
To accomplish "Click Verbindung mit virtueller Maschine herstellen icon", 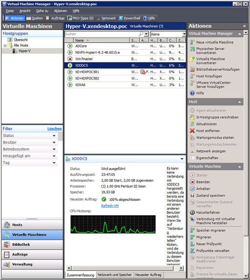I will click(x=192, y=219).
